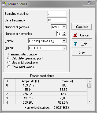Click the Calculate button
The height and width of the screenshot is (113, 97).
[x=82, y=27]
